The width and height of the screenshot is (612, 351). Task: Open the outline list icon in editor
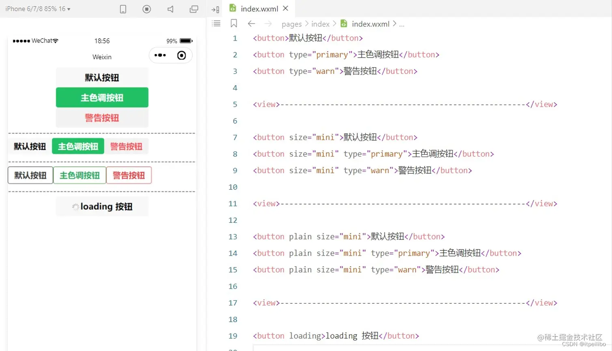(x=216, y=24)
